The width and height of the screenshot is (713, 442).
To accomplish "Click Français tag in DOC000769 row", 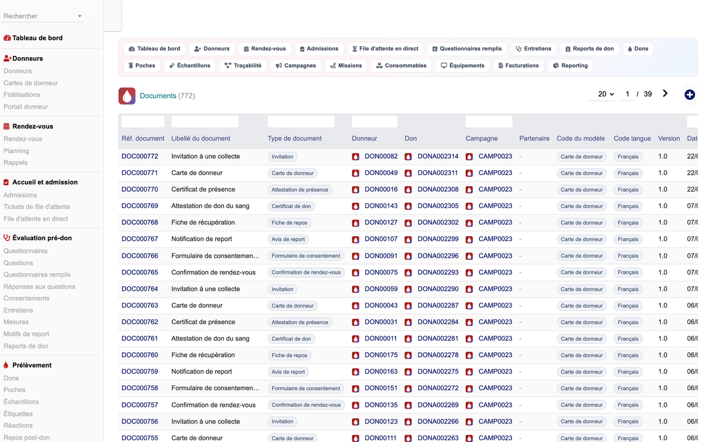I will point(628,206).
